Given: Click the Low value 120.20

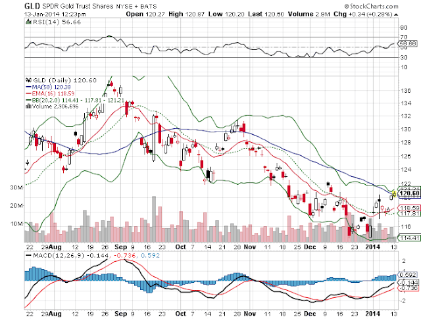Looking at the screenshot, I should pyautogui.click(x=234, y=14).
